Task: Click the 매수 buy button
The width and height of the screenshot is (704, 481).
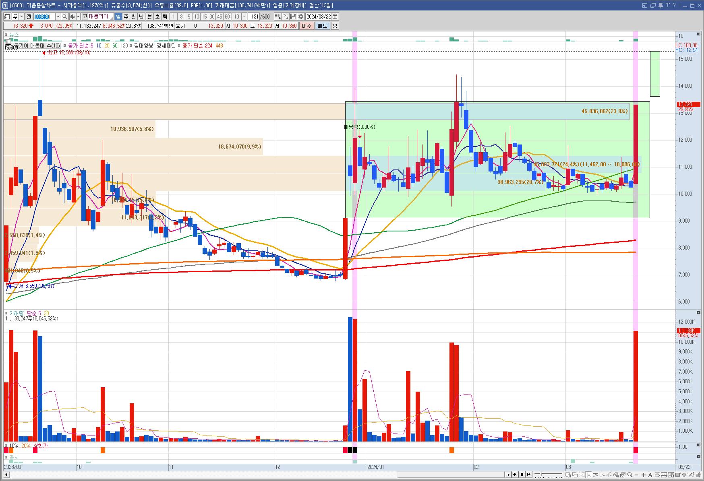Action: 307,26
